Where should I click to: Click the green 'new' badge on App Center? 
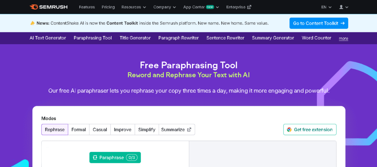coord(210,7)
